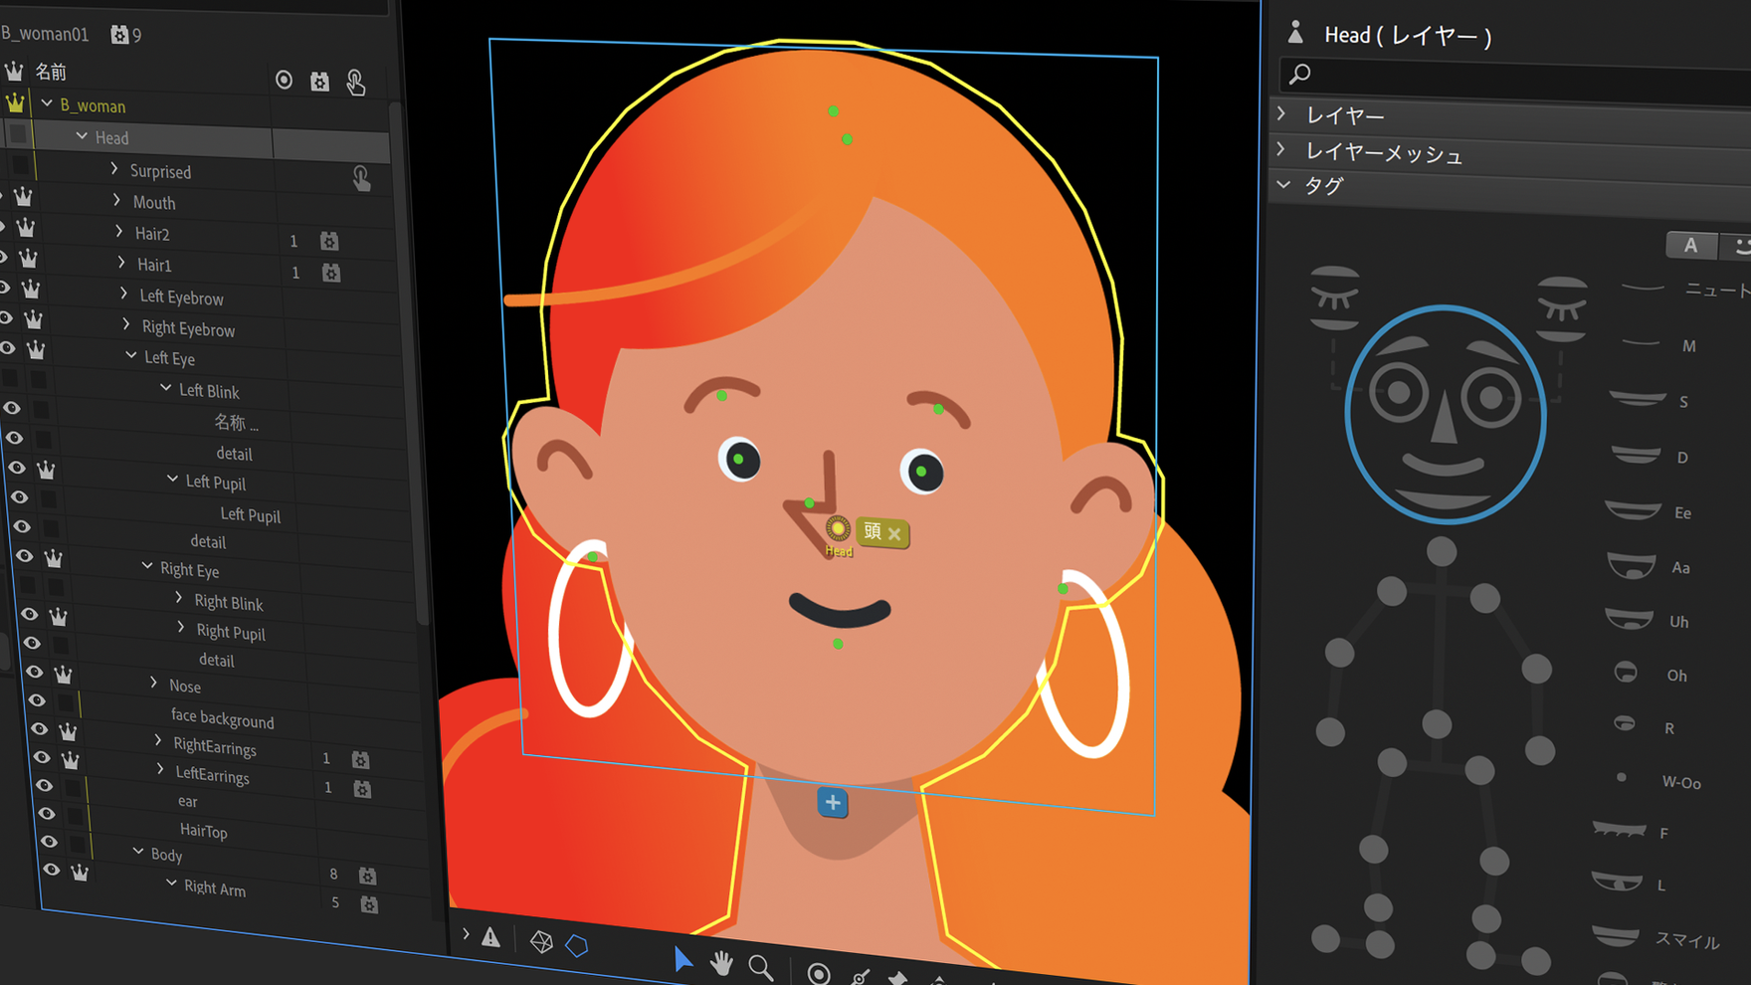This screenshot has width=1751, height=985.
Task: Select the HairTop layer name
Action: [203, 831]
